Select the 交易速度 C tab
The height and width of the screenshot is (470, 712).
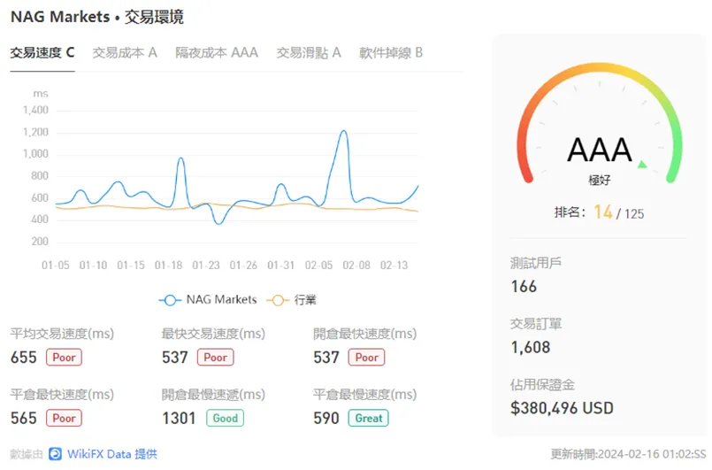42,53
